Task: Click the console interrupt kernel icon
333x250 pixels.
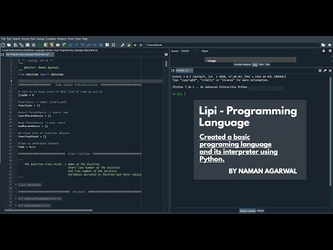Action: point(320,71)
